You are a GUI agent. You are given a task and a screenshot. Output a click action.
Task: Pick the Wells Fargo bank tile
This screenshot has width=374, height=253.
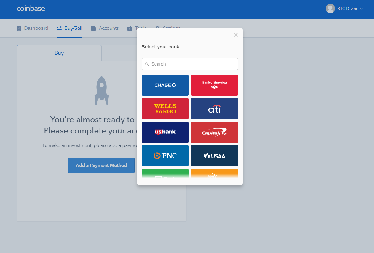pos(165,109)
